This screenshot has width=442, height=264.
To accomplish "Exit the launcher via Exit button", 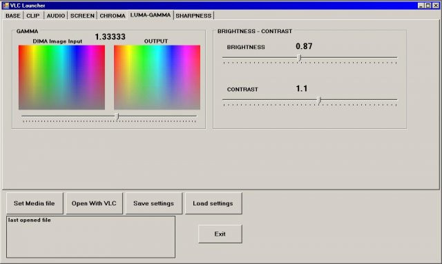I will click(x=220, y=234).
